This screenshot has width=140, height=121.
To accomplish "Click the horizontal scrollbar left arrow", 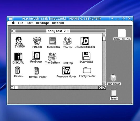I will [x=12, y=87].
